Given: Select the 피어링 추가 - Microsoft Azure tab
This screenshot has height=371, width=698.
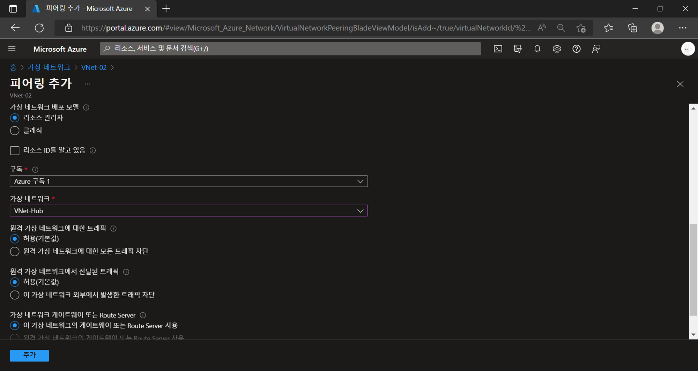Looking at the screenshot, I should coord(89,9).
